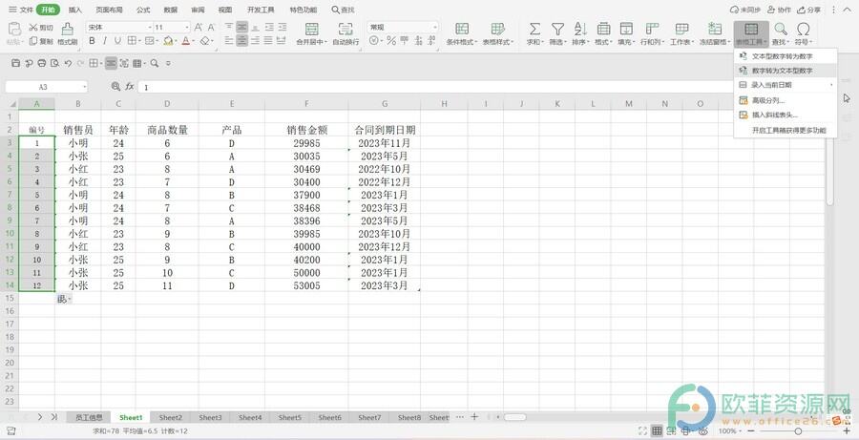The width and height of the screenshot is (859, 440).
Task: Click the Format Painter (格式刷) icon
Action: tap(68, 29)
